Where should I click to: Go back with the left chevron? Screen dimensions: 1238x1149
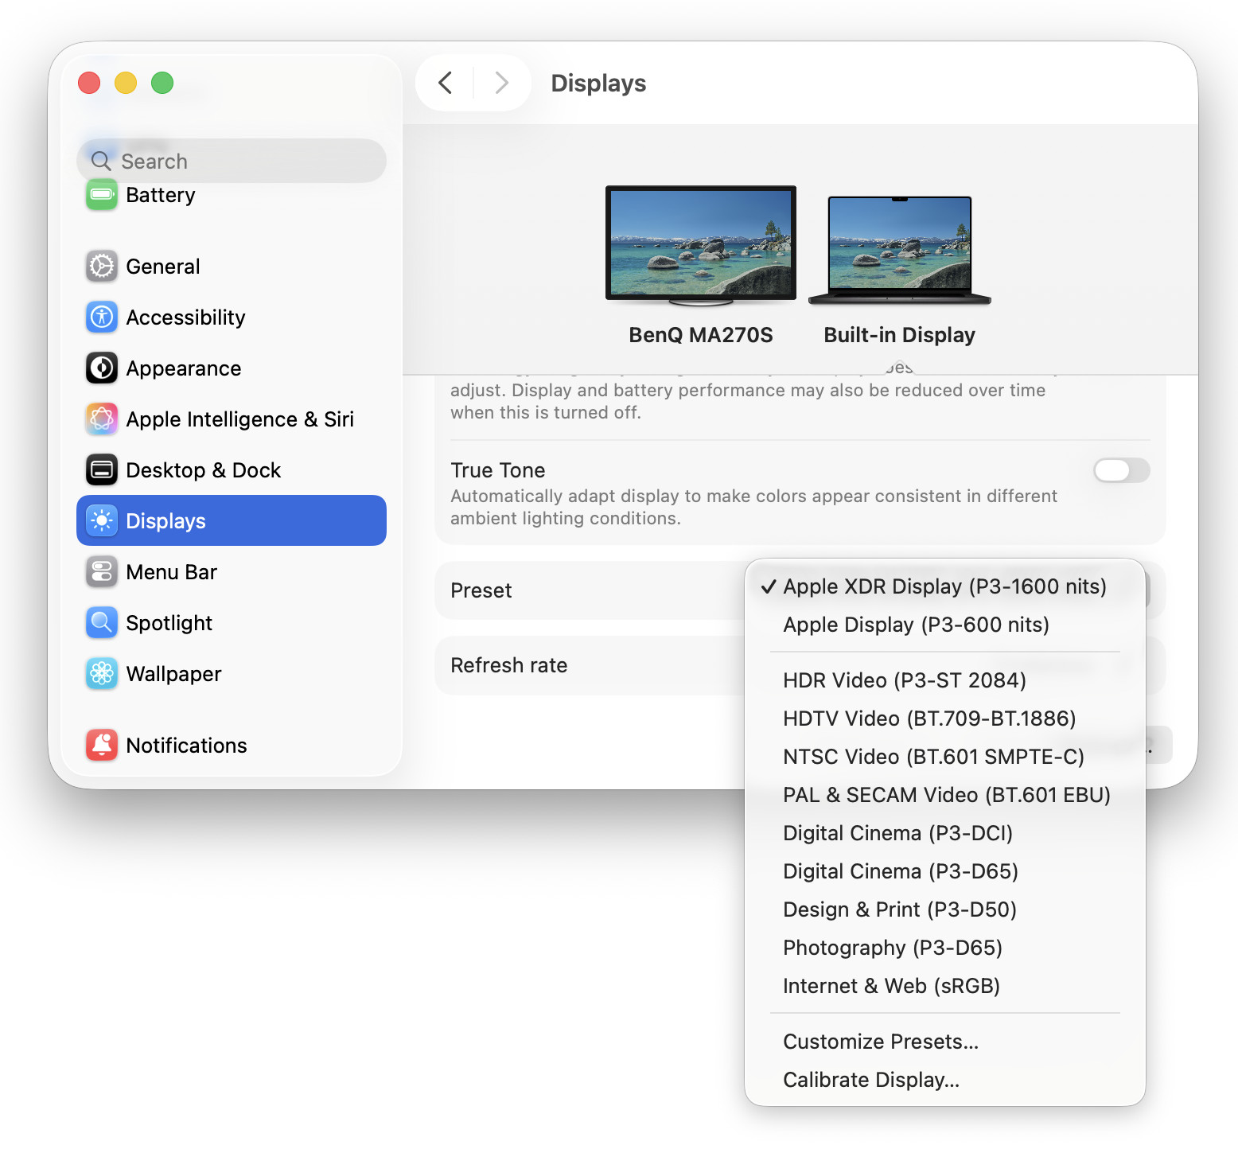[446, 83]
